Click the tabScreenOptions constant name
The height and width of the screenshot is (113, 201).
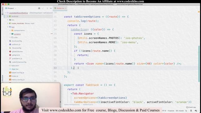click(x=87, y=17)
